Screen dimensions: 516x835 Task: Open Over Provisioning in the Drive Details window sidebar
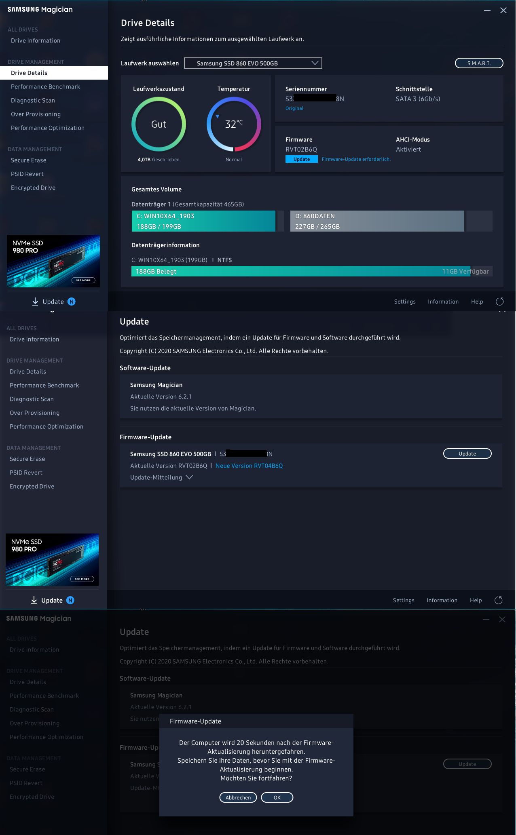(36, 114)
